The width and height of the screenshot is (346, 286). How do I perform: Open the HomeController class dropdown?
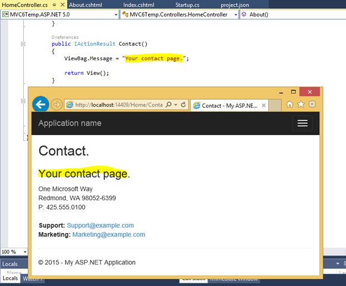pyautogui.click(x=236, y=15)
